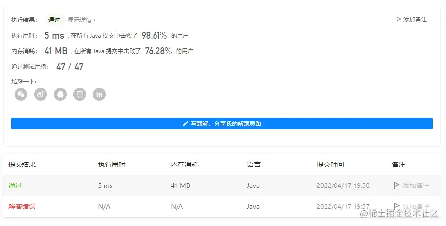This screenshot has height=226, width=446.
Task: Click the 语言 column header
Action: (253, 164)
